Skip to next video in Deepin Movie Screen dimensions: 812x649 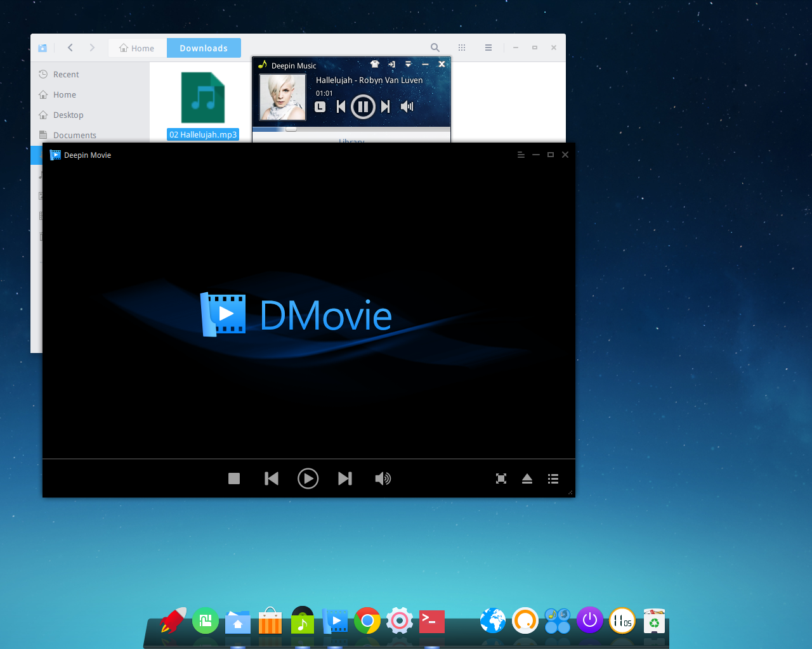coord(344,479)
